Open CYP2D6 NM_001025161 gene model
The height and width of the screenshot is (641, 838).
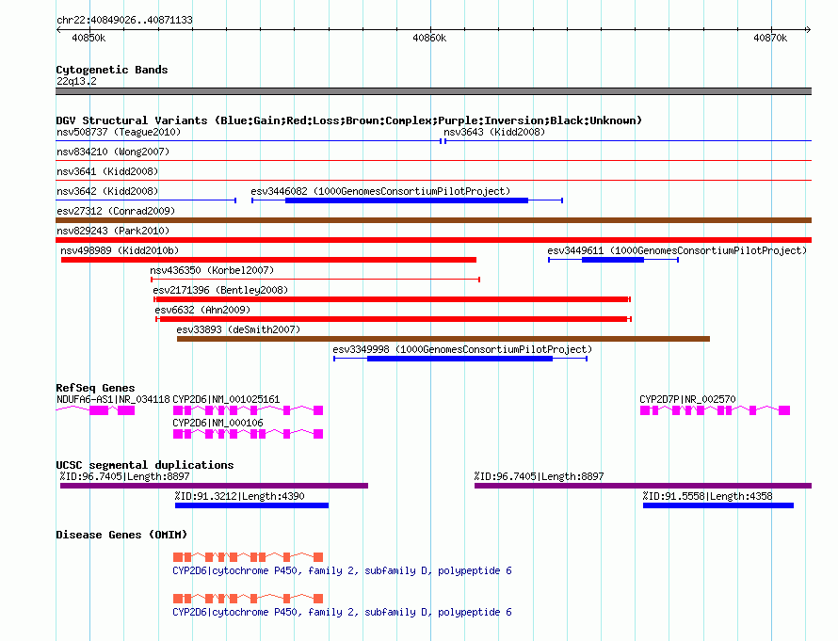(x=248, y=410)
